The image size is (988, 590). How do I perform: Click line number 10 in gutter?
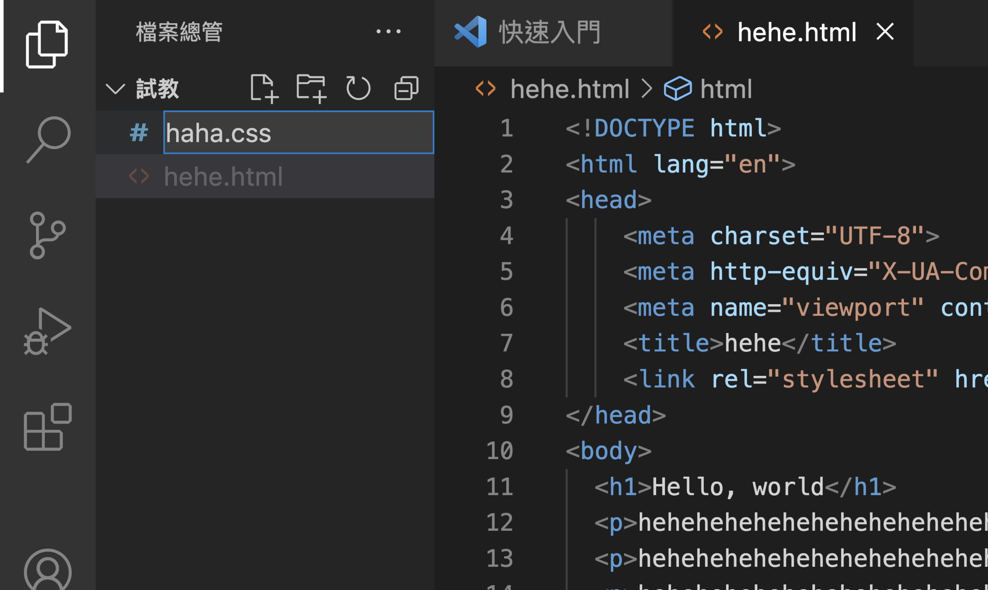tap(499, 451)
